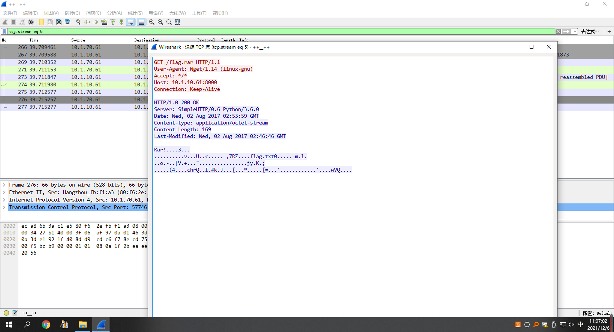Screen dimensions: 614x332
Task: Apply the display filter arrow button
Action: [567, 31]
